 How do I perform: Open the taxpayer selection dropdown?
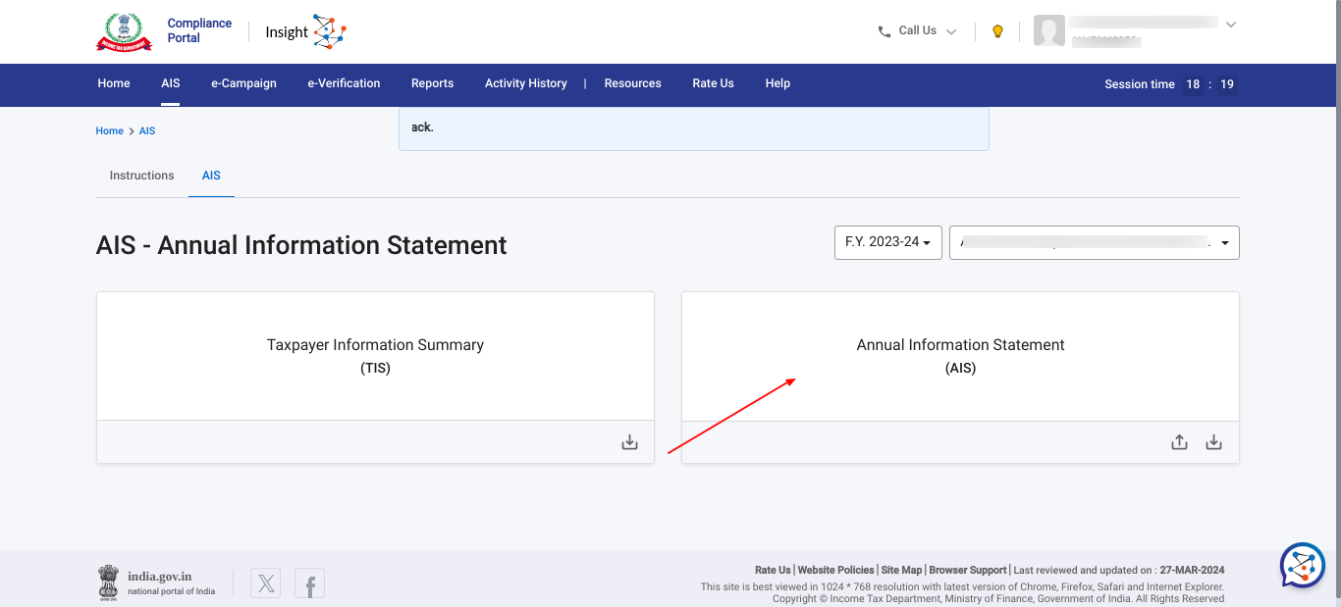1094,243
